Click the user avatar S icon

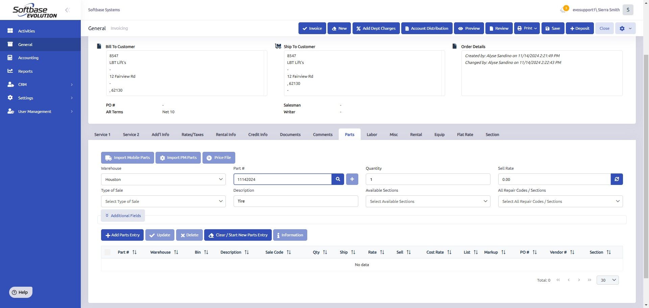tap(628, 10)
